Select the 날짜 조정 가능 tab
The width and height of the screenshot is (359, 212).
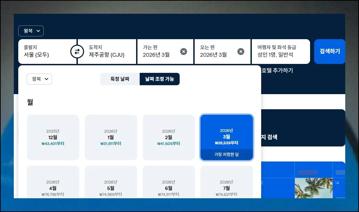(160, 79)
